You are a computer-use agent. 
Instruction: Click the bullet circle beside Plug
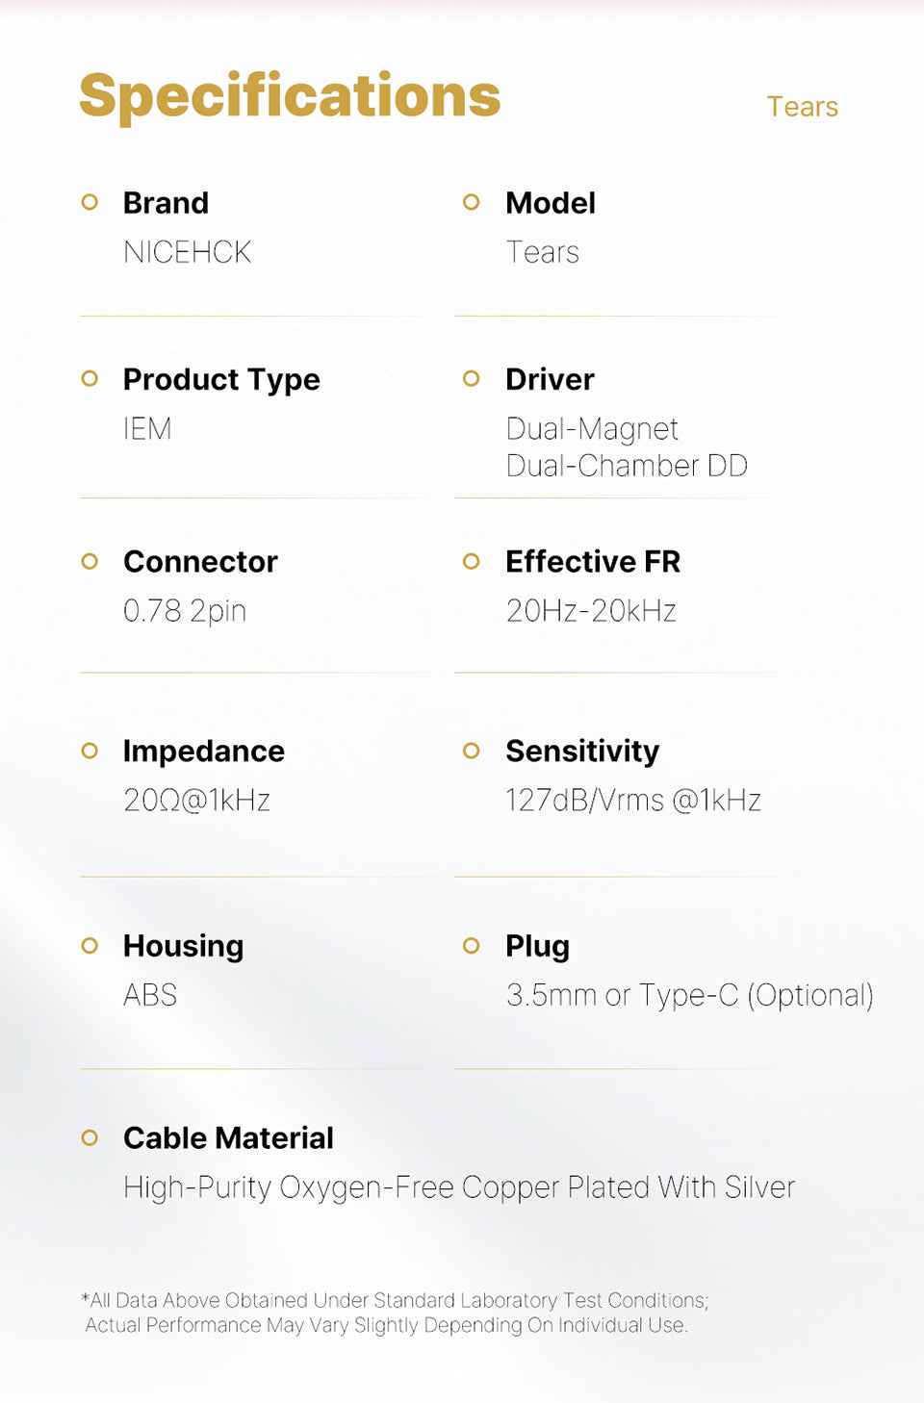click(x=471, y=946)
